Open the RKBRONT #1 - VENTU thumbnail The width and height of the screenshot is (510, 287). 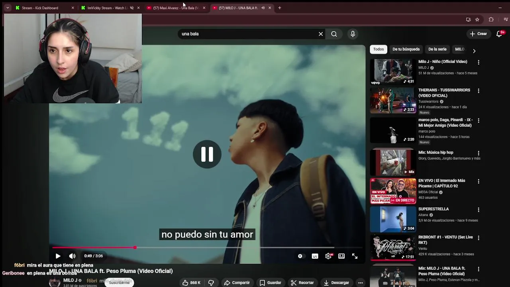coord(393,247)
